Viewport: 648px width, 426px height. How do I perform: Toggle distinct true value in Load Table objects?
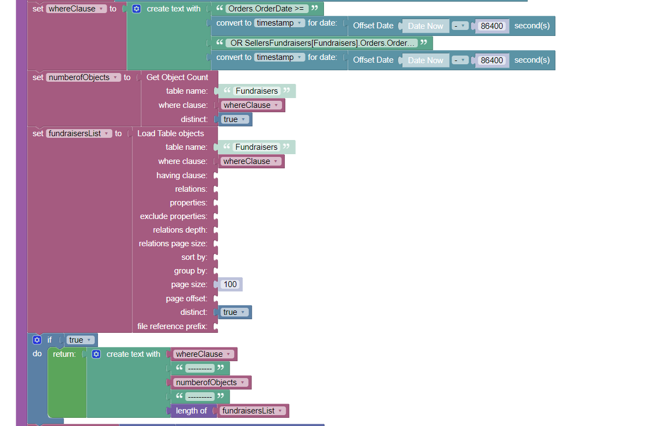[235, 312]
